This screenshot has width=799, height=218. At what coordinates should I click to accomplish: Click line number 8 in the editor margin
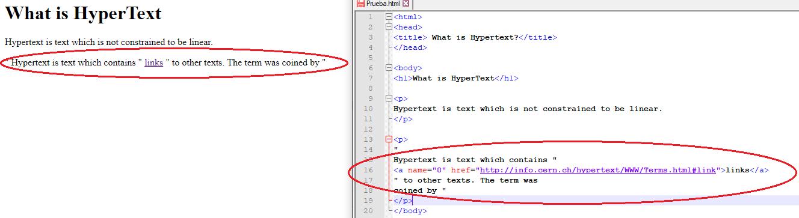pos(371,88)
